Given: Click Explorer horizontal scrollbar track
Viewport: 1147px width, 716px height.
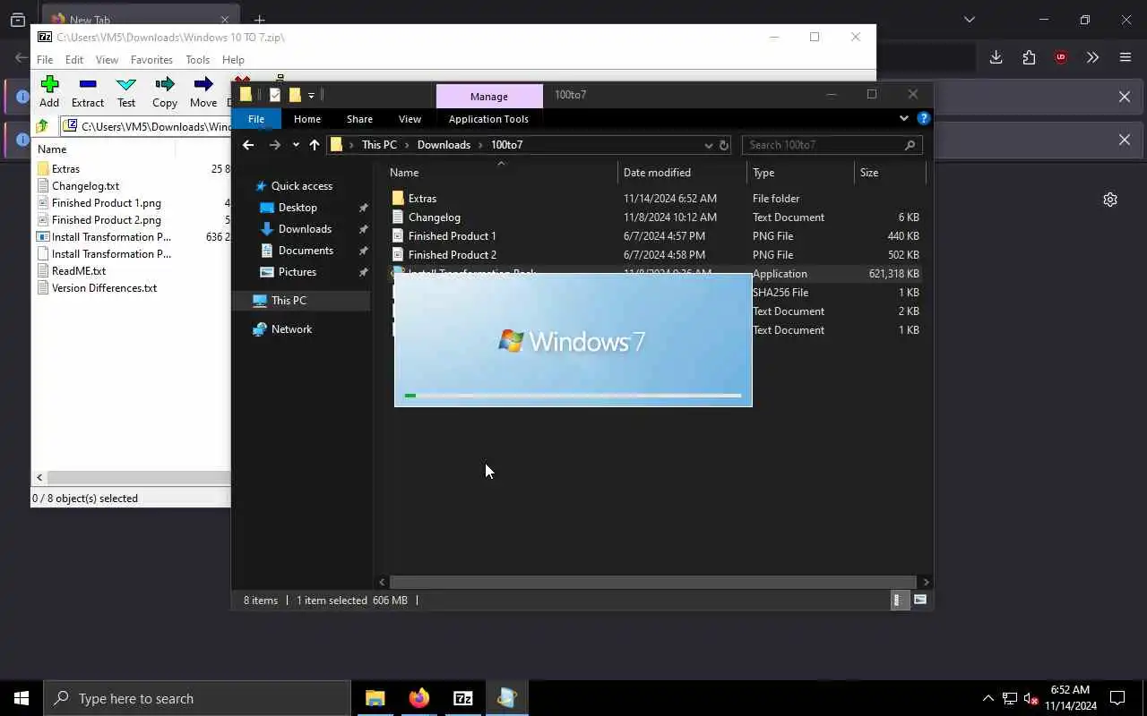Looking at the screenshot, I should (652, 582).
